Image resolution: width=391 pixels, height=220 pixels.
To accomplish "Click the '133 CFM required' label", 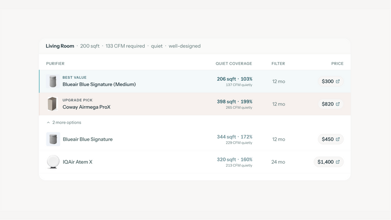I will coord(125,46).
